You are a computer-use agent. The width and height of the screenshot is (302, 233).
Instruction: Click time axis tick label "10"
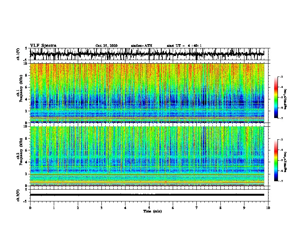[x=268, y=208]
